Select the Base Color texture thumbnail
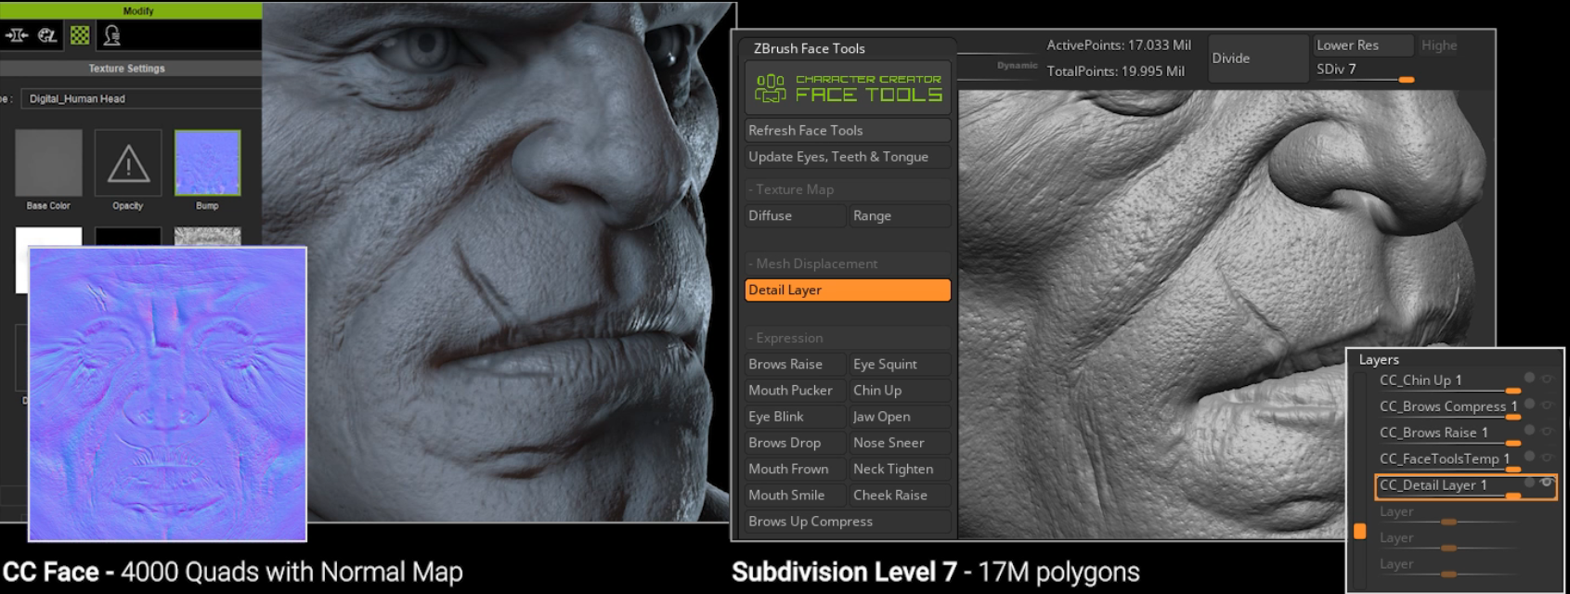The image size is (1570, 594). coord(48,162)
